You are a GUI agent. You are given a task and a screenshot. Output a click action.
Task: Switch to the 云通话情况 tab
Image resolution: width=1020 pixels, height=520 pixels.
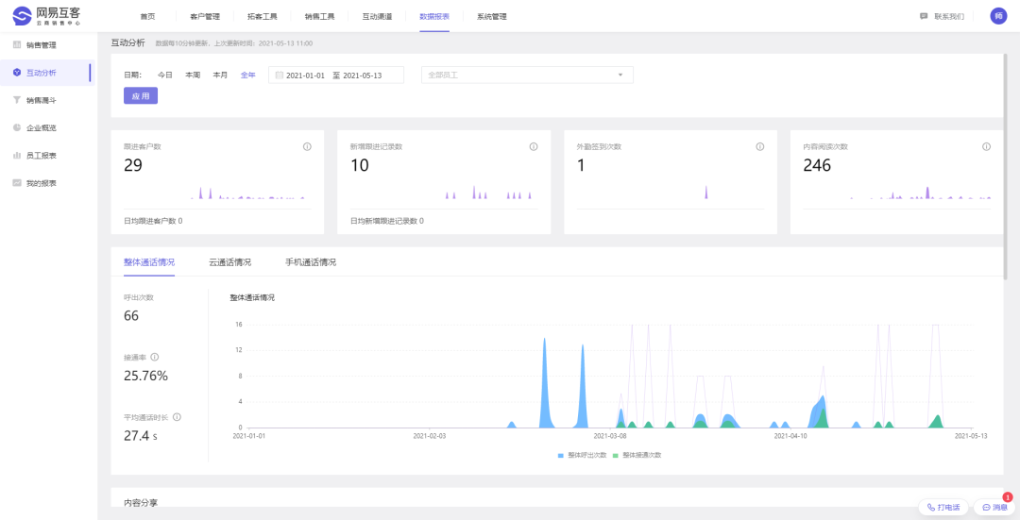click(x=229, y=262)
